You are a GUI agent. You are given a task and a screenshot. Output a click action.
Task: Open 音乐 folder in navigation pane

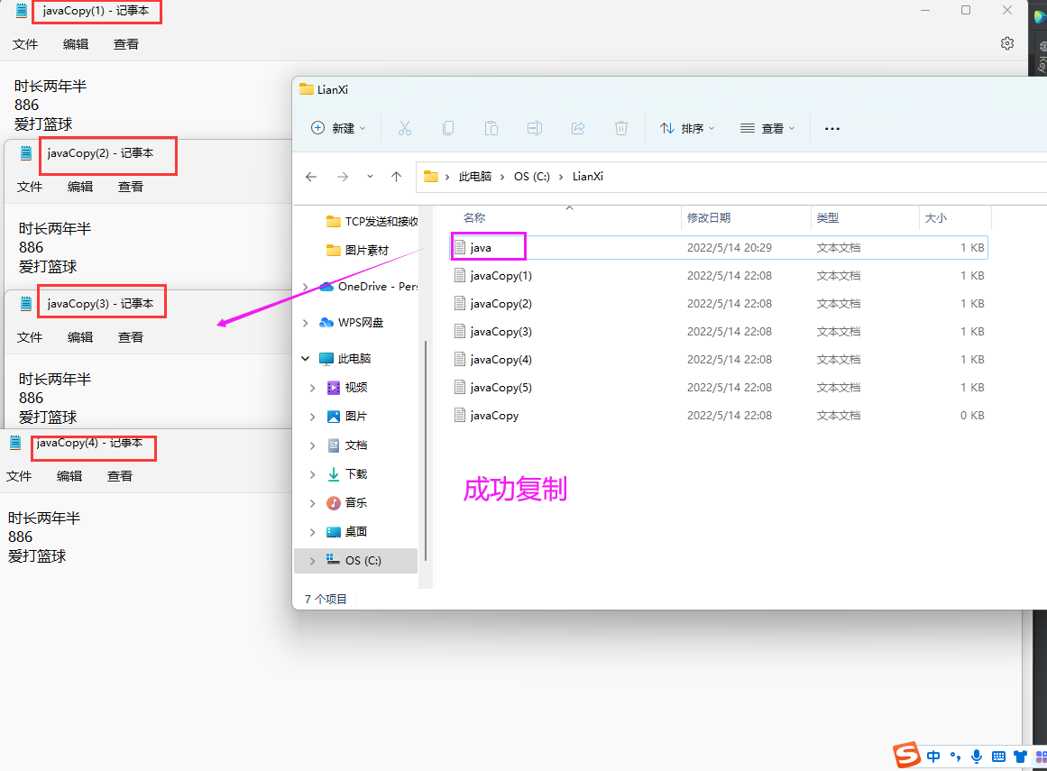point(347,502)
